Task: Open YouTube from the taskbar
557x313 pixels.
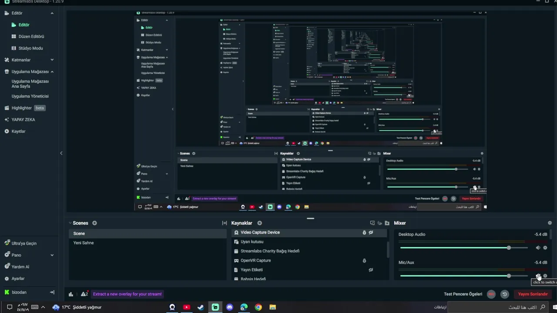Action: (x=186, y=307)
